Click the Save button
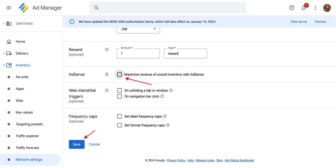 coord(76,144)
